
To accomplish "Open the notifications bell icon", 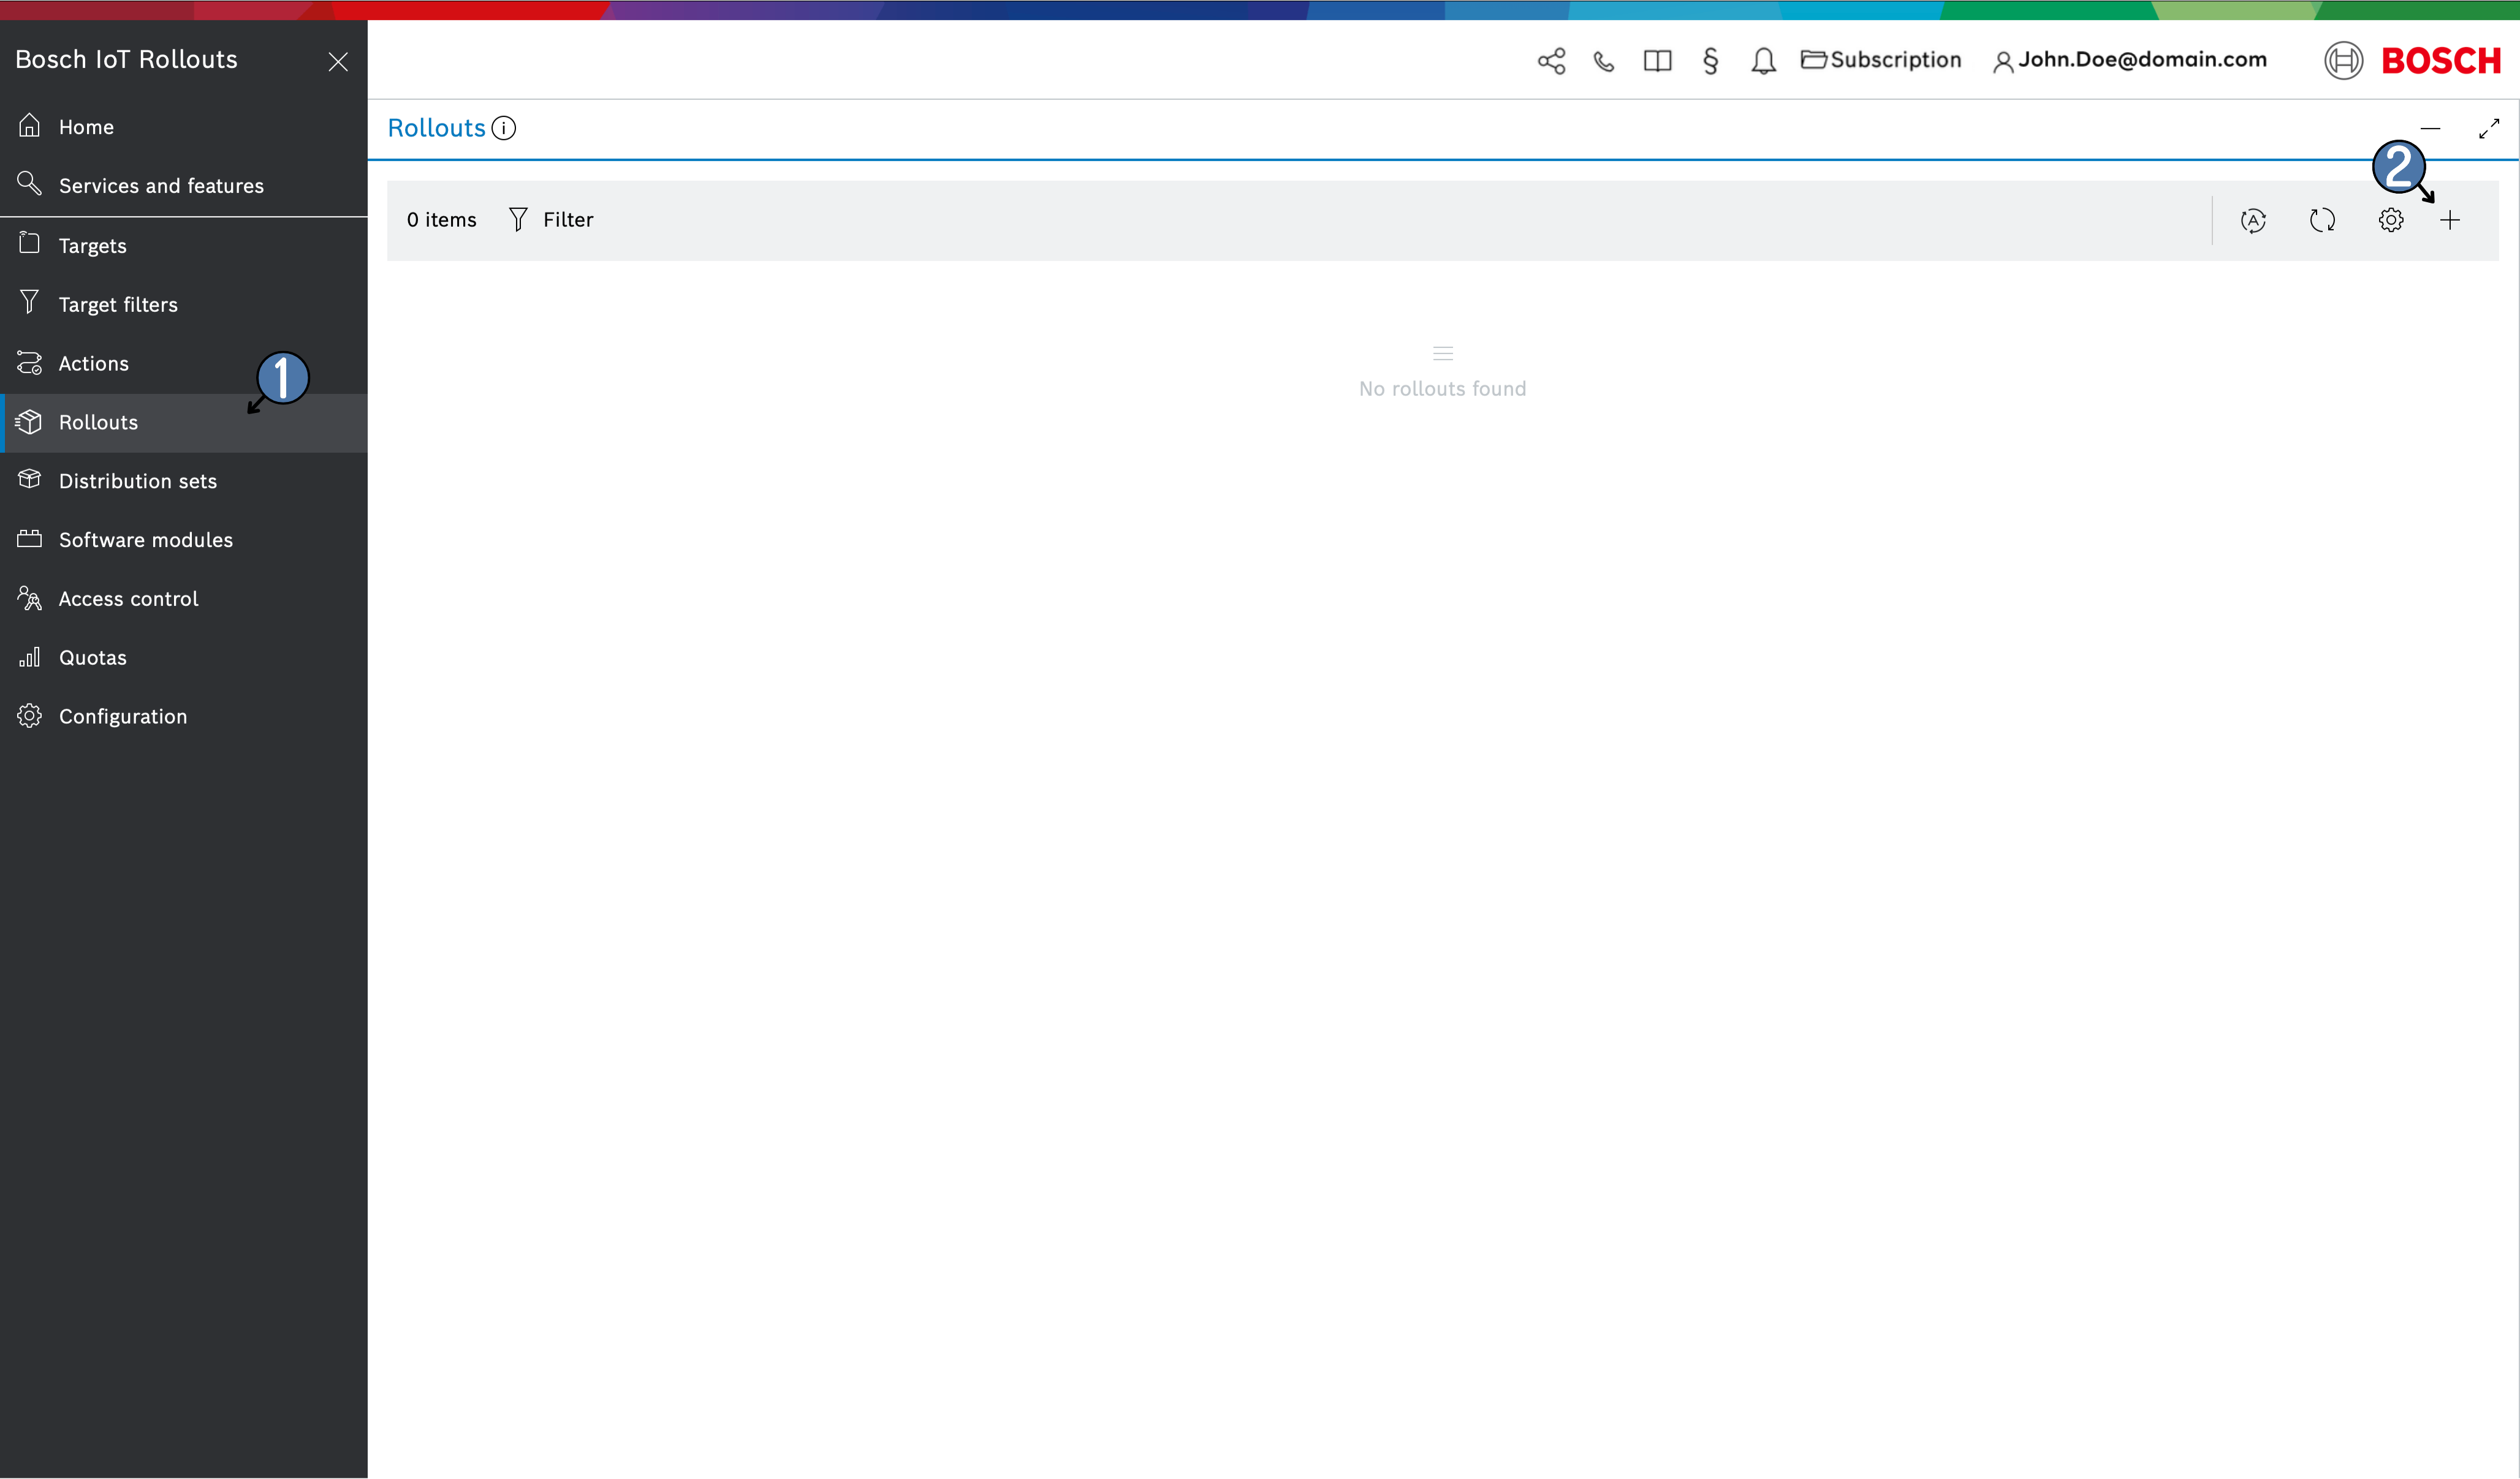I will point(1763,61).
